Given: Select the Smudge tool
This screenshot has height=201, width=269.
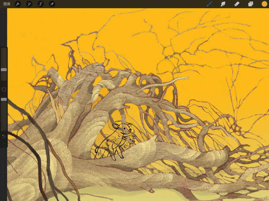Looking at the screenshot, I should 223,4.
